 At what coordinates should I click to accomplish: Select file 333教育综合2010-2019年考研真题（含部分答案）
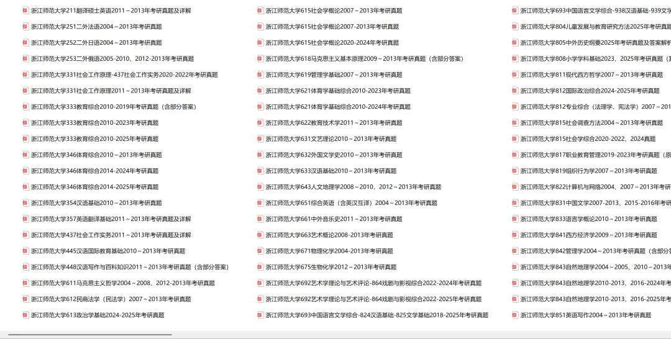(x=109, y=106)
